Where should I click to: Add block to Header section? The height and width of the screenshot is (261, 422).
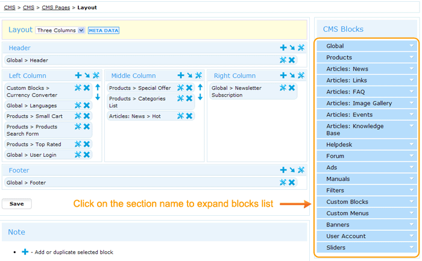coord(283,48)
